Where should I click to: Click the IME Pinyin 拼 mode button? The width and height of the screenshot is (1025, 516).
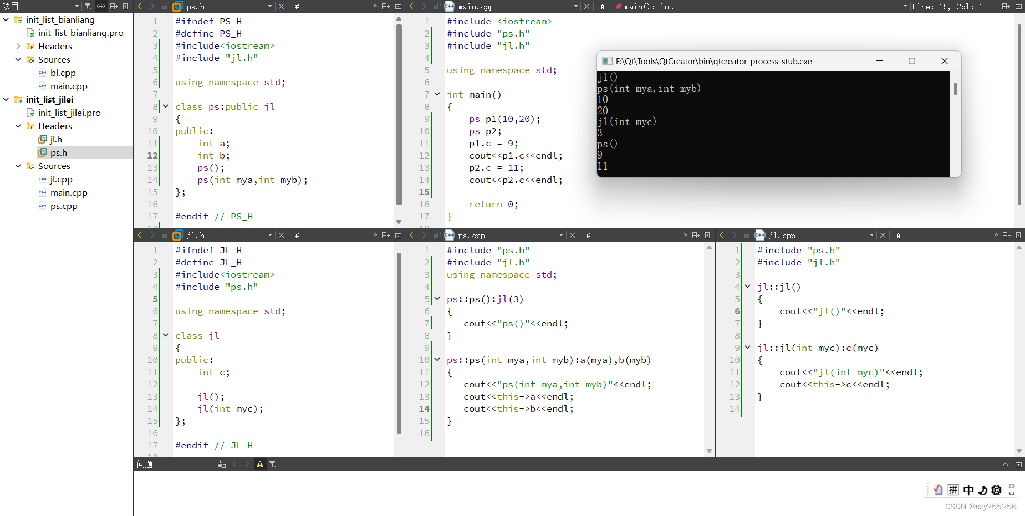953,490
